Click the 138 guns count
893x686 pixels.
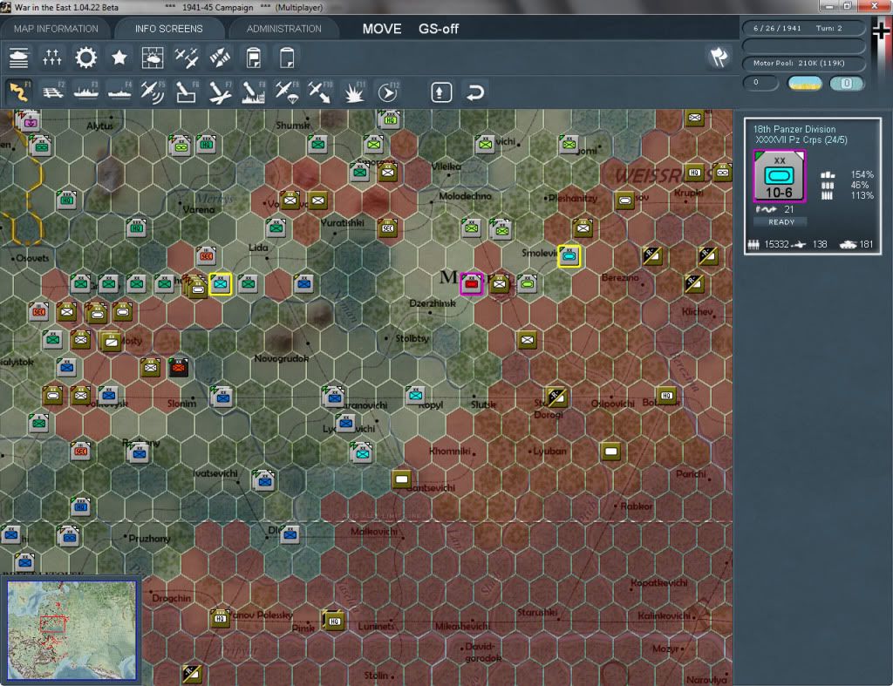[820, 244]
